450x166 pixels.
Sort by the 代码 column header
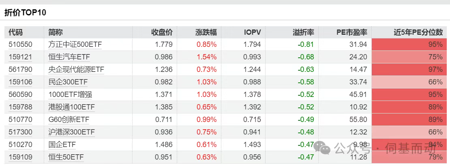[16, 32]
